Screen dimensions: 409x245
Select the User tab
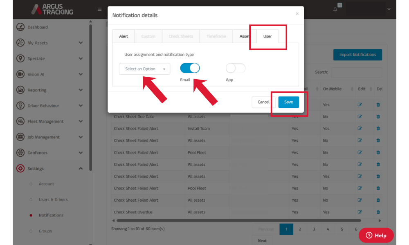(x=267, y=36)
